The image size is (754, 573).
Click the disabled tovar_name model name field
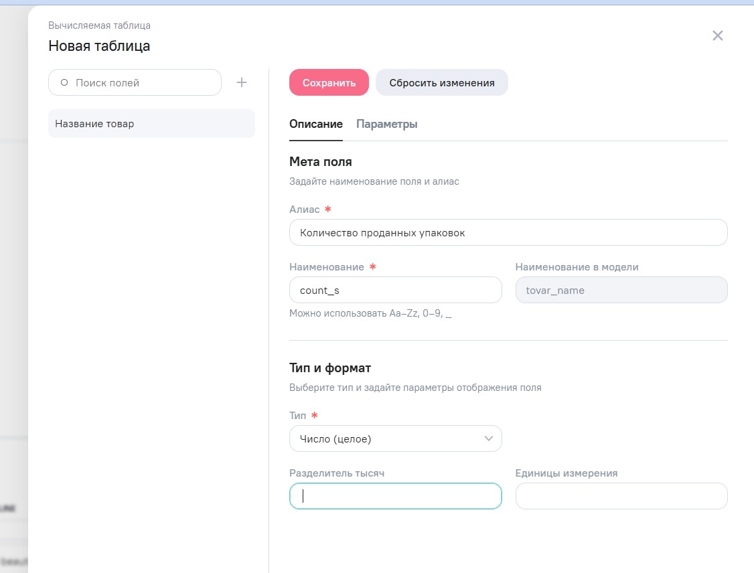point(621,291)
